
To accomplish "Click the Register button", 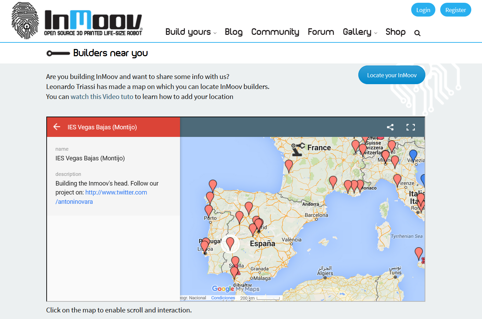I will [x=455, y=10].
